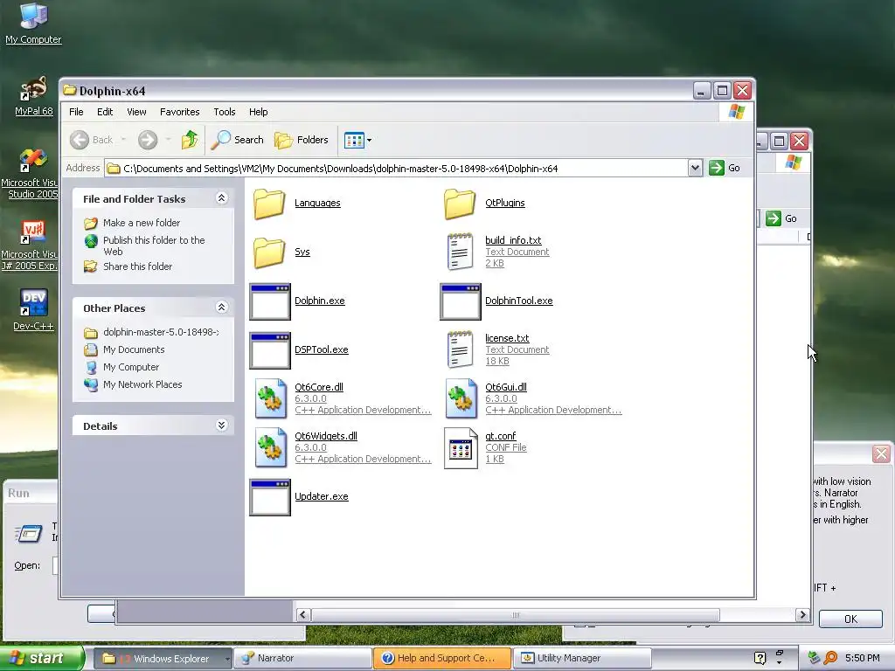Open the Search toolbar button
This screenshot has width=895, height=671.
click(238, 140)
